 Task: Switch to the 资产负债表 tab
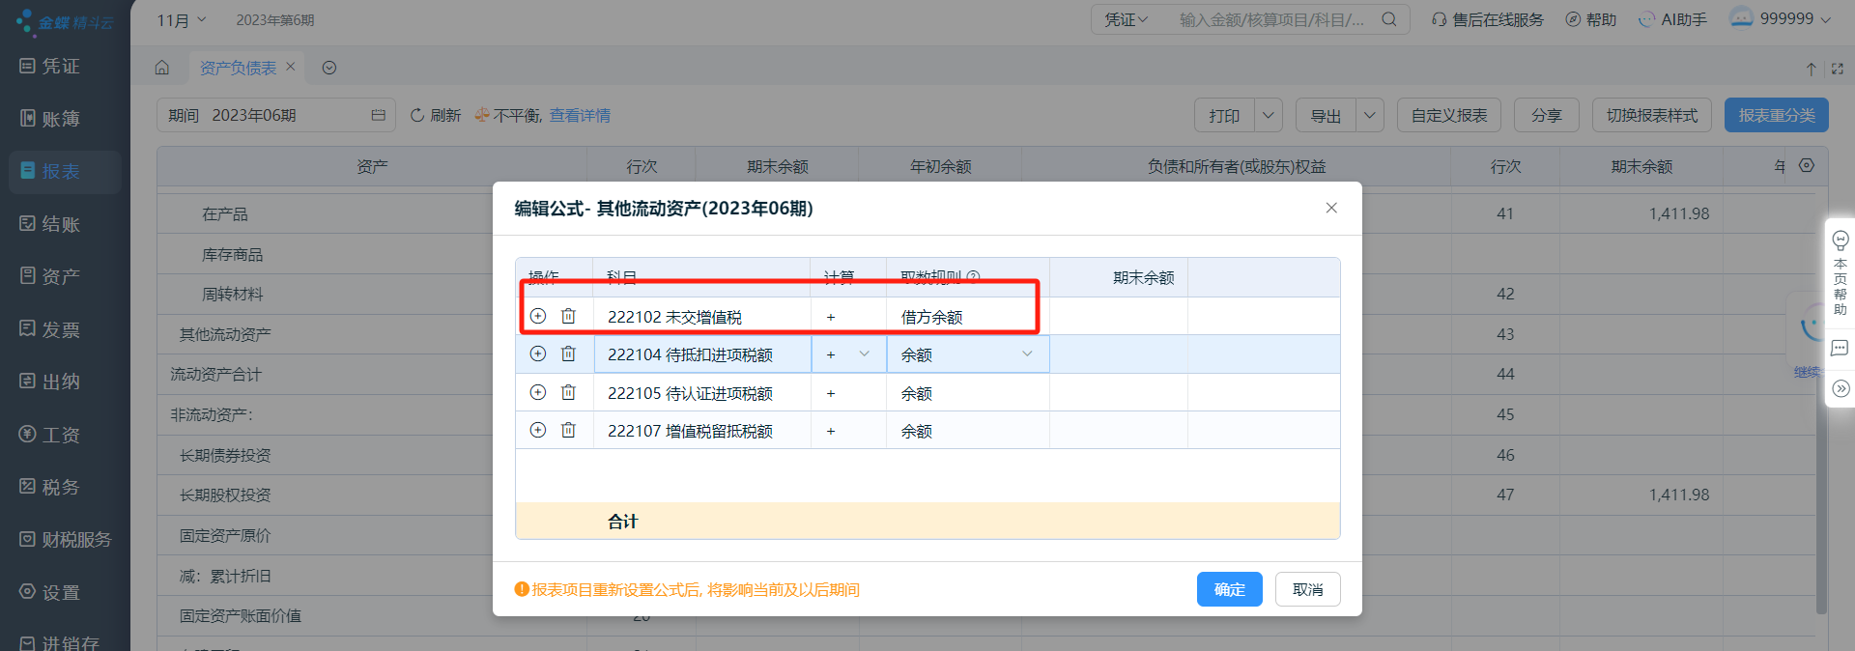click(x=238, y=68)
